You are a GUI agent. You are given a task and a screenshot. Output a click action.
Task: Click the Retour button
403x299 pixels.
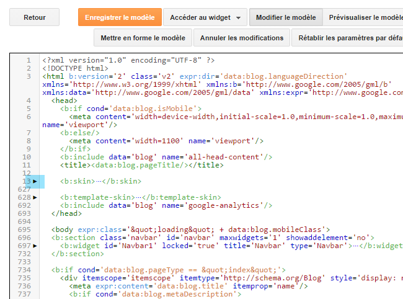(35, 17)
